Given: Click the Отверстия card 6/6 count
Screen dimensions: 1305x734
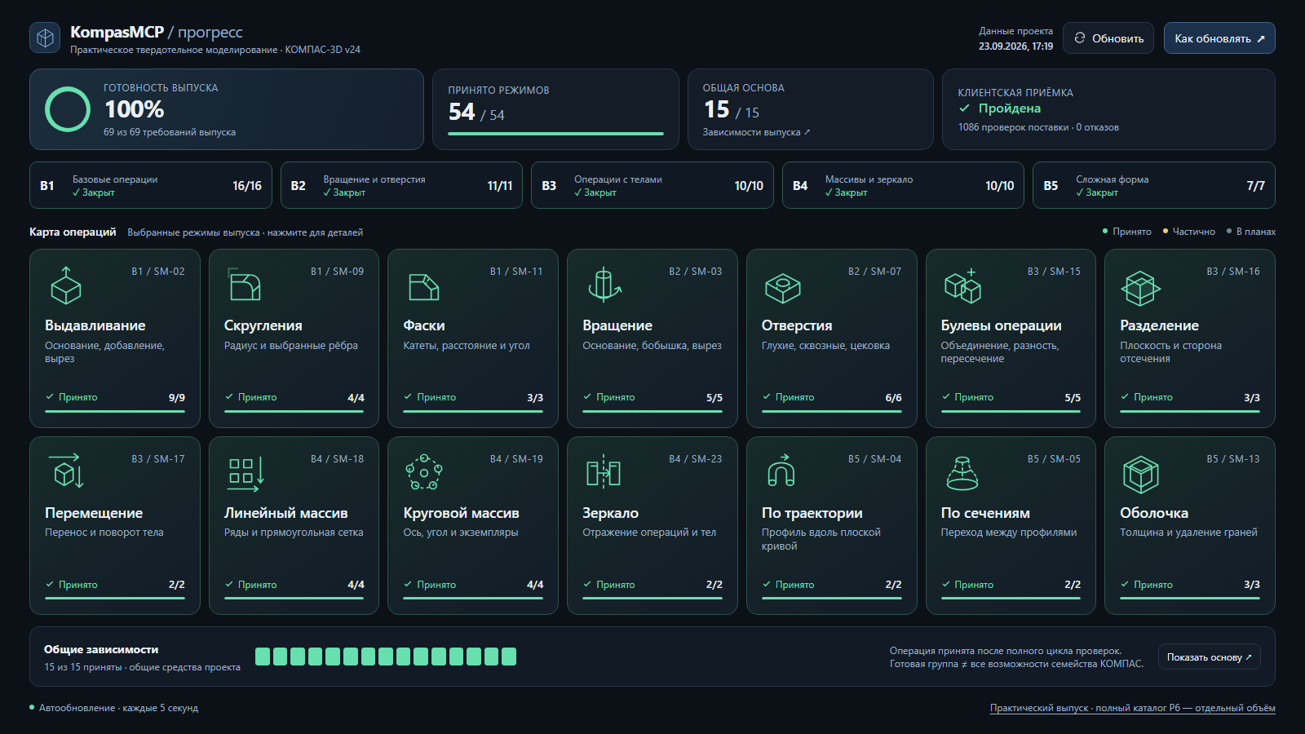Looking at the screenshot, I should pyautogui.click(x=893, y=398).
